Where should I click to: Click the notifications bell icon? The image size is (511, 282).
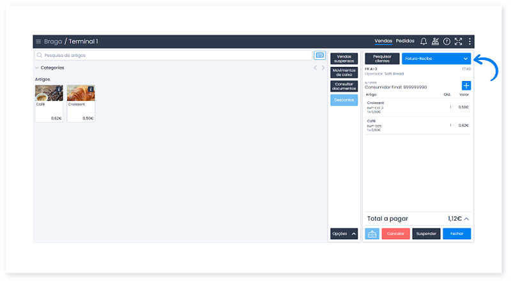[x=423, y=41]
